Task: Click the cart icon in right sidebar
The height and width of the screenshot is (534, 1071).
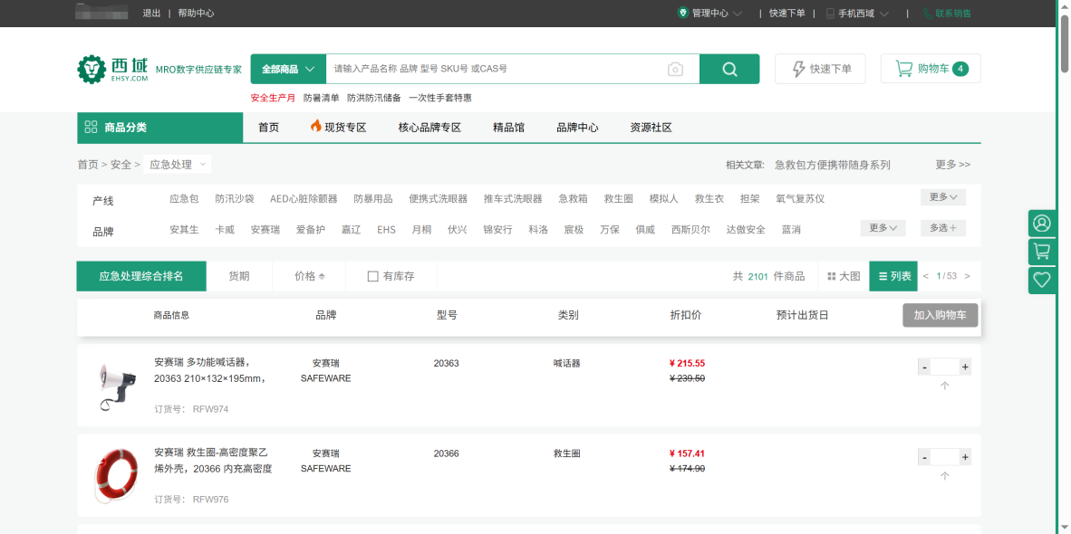Action: click(1042, 252)
